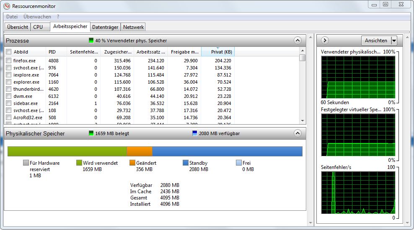414x230 pixels.
Task: Click the process list scroll up arrow
Action: (303, 50)
